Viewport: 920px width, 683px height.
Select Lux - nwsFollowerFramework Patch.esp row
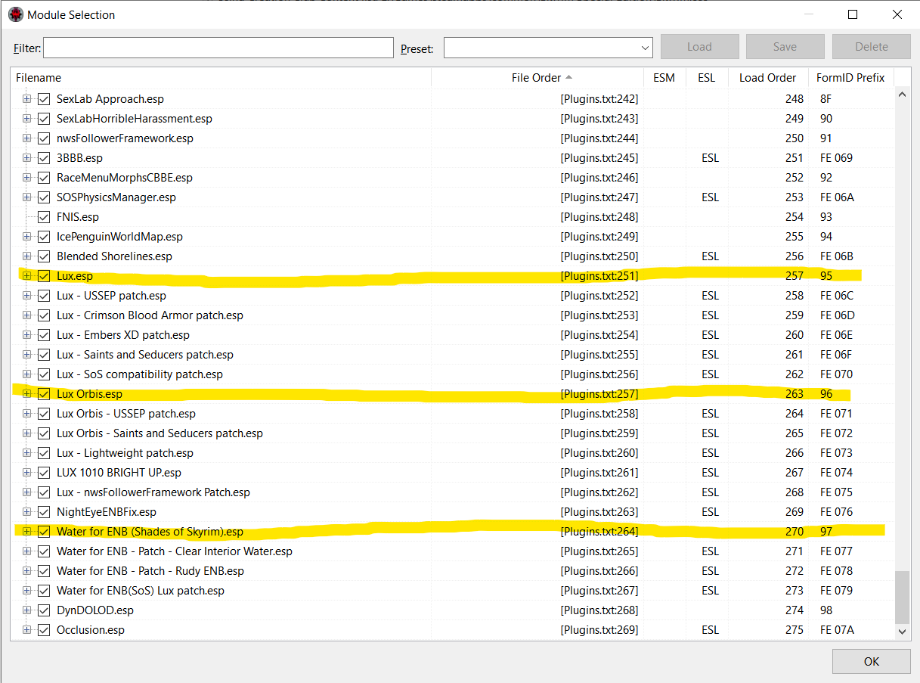click(453, 492)
